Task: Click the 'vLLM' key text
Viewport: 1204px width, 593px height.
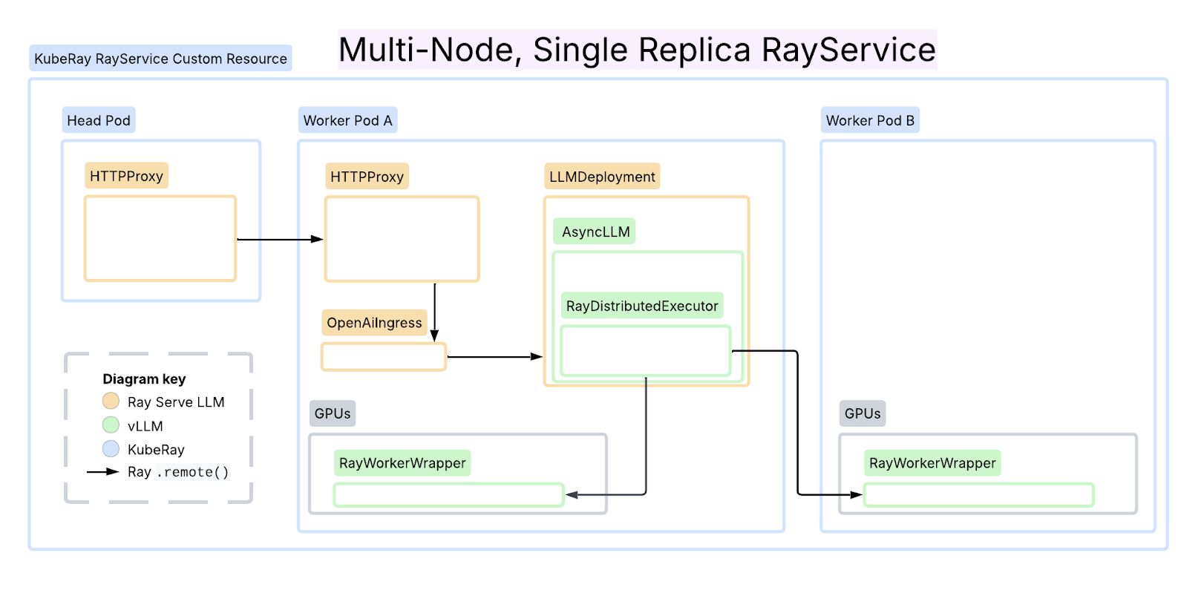Action: 145,426
